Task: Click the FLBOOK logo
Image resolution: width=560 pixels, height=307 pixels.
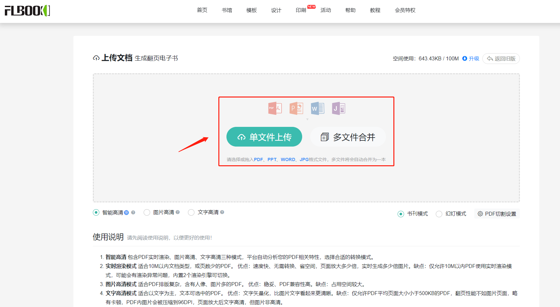Action: coord(27,11)
